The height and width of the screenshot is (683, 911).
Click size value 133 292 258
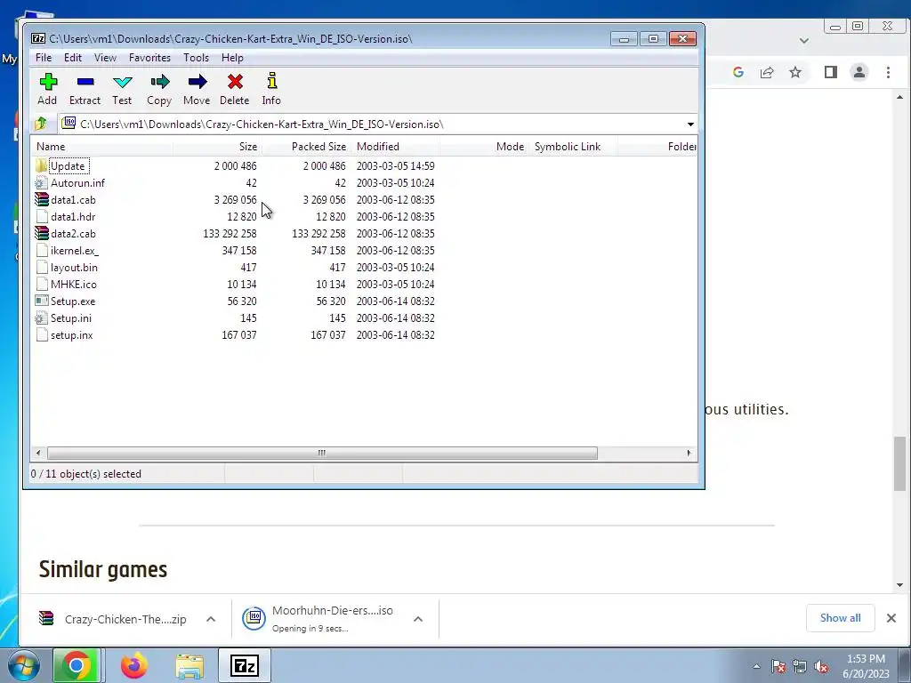230,234
